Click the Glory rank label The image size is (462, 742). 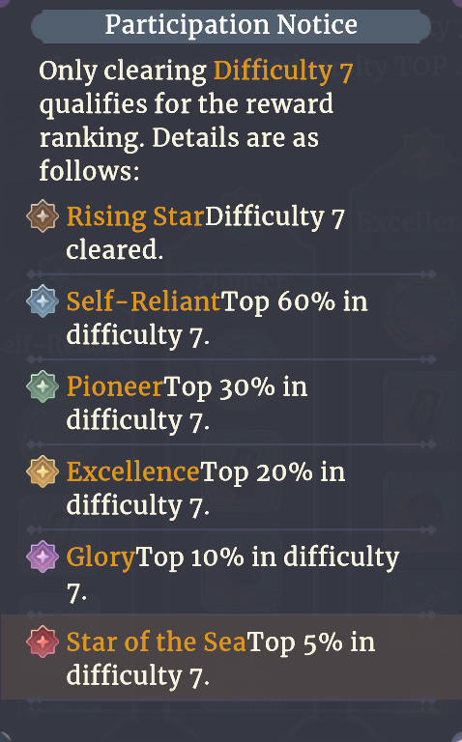pyautogui.click(x=101, y=557)
